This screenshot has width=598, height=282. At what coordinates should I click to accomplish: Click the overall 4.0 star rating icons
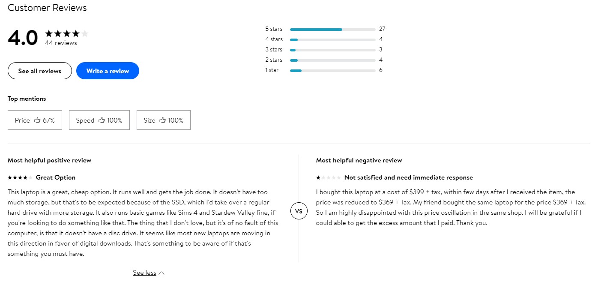(66, 33)
